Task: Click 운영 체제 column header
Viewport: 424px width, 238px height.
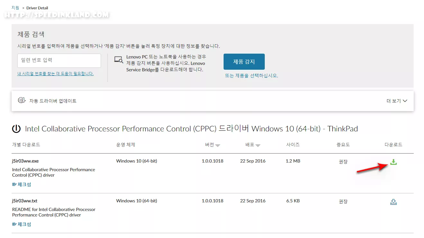Action: coord(126,145)
